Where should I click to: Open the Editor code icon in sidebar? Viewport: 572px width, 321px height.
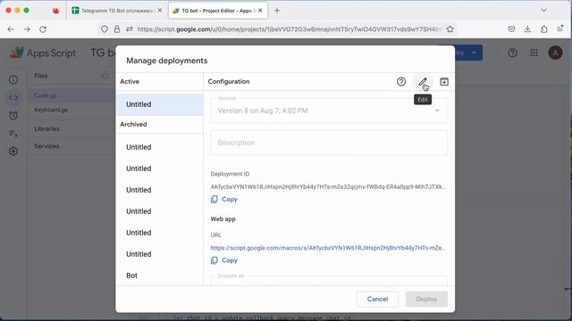click(13, 97)
